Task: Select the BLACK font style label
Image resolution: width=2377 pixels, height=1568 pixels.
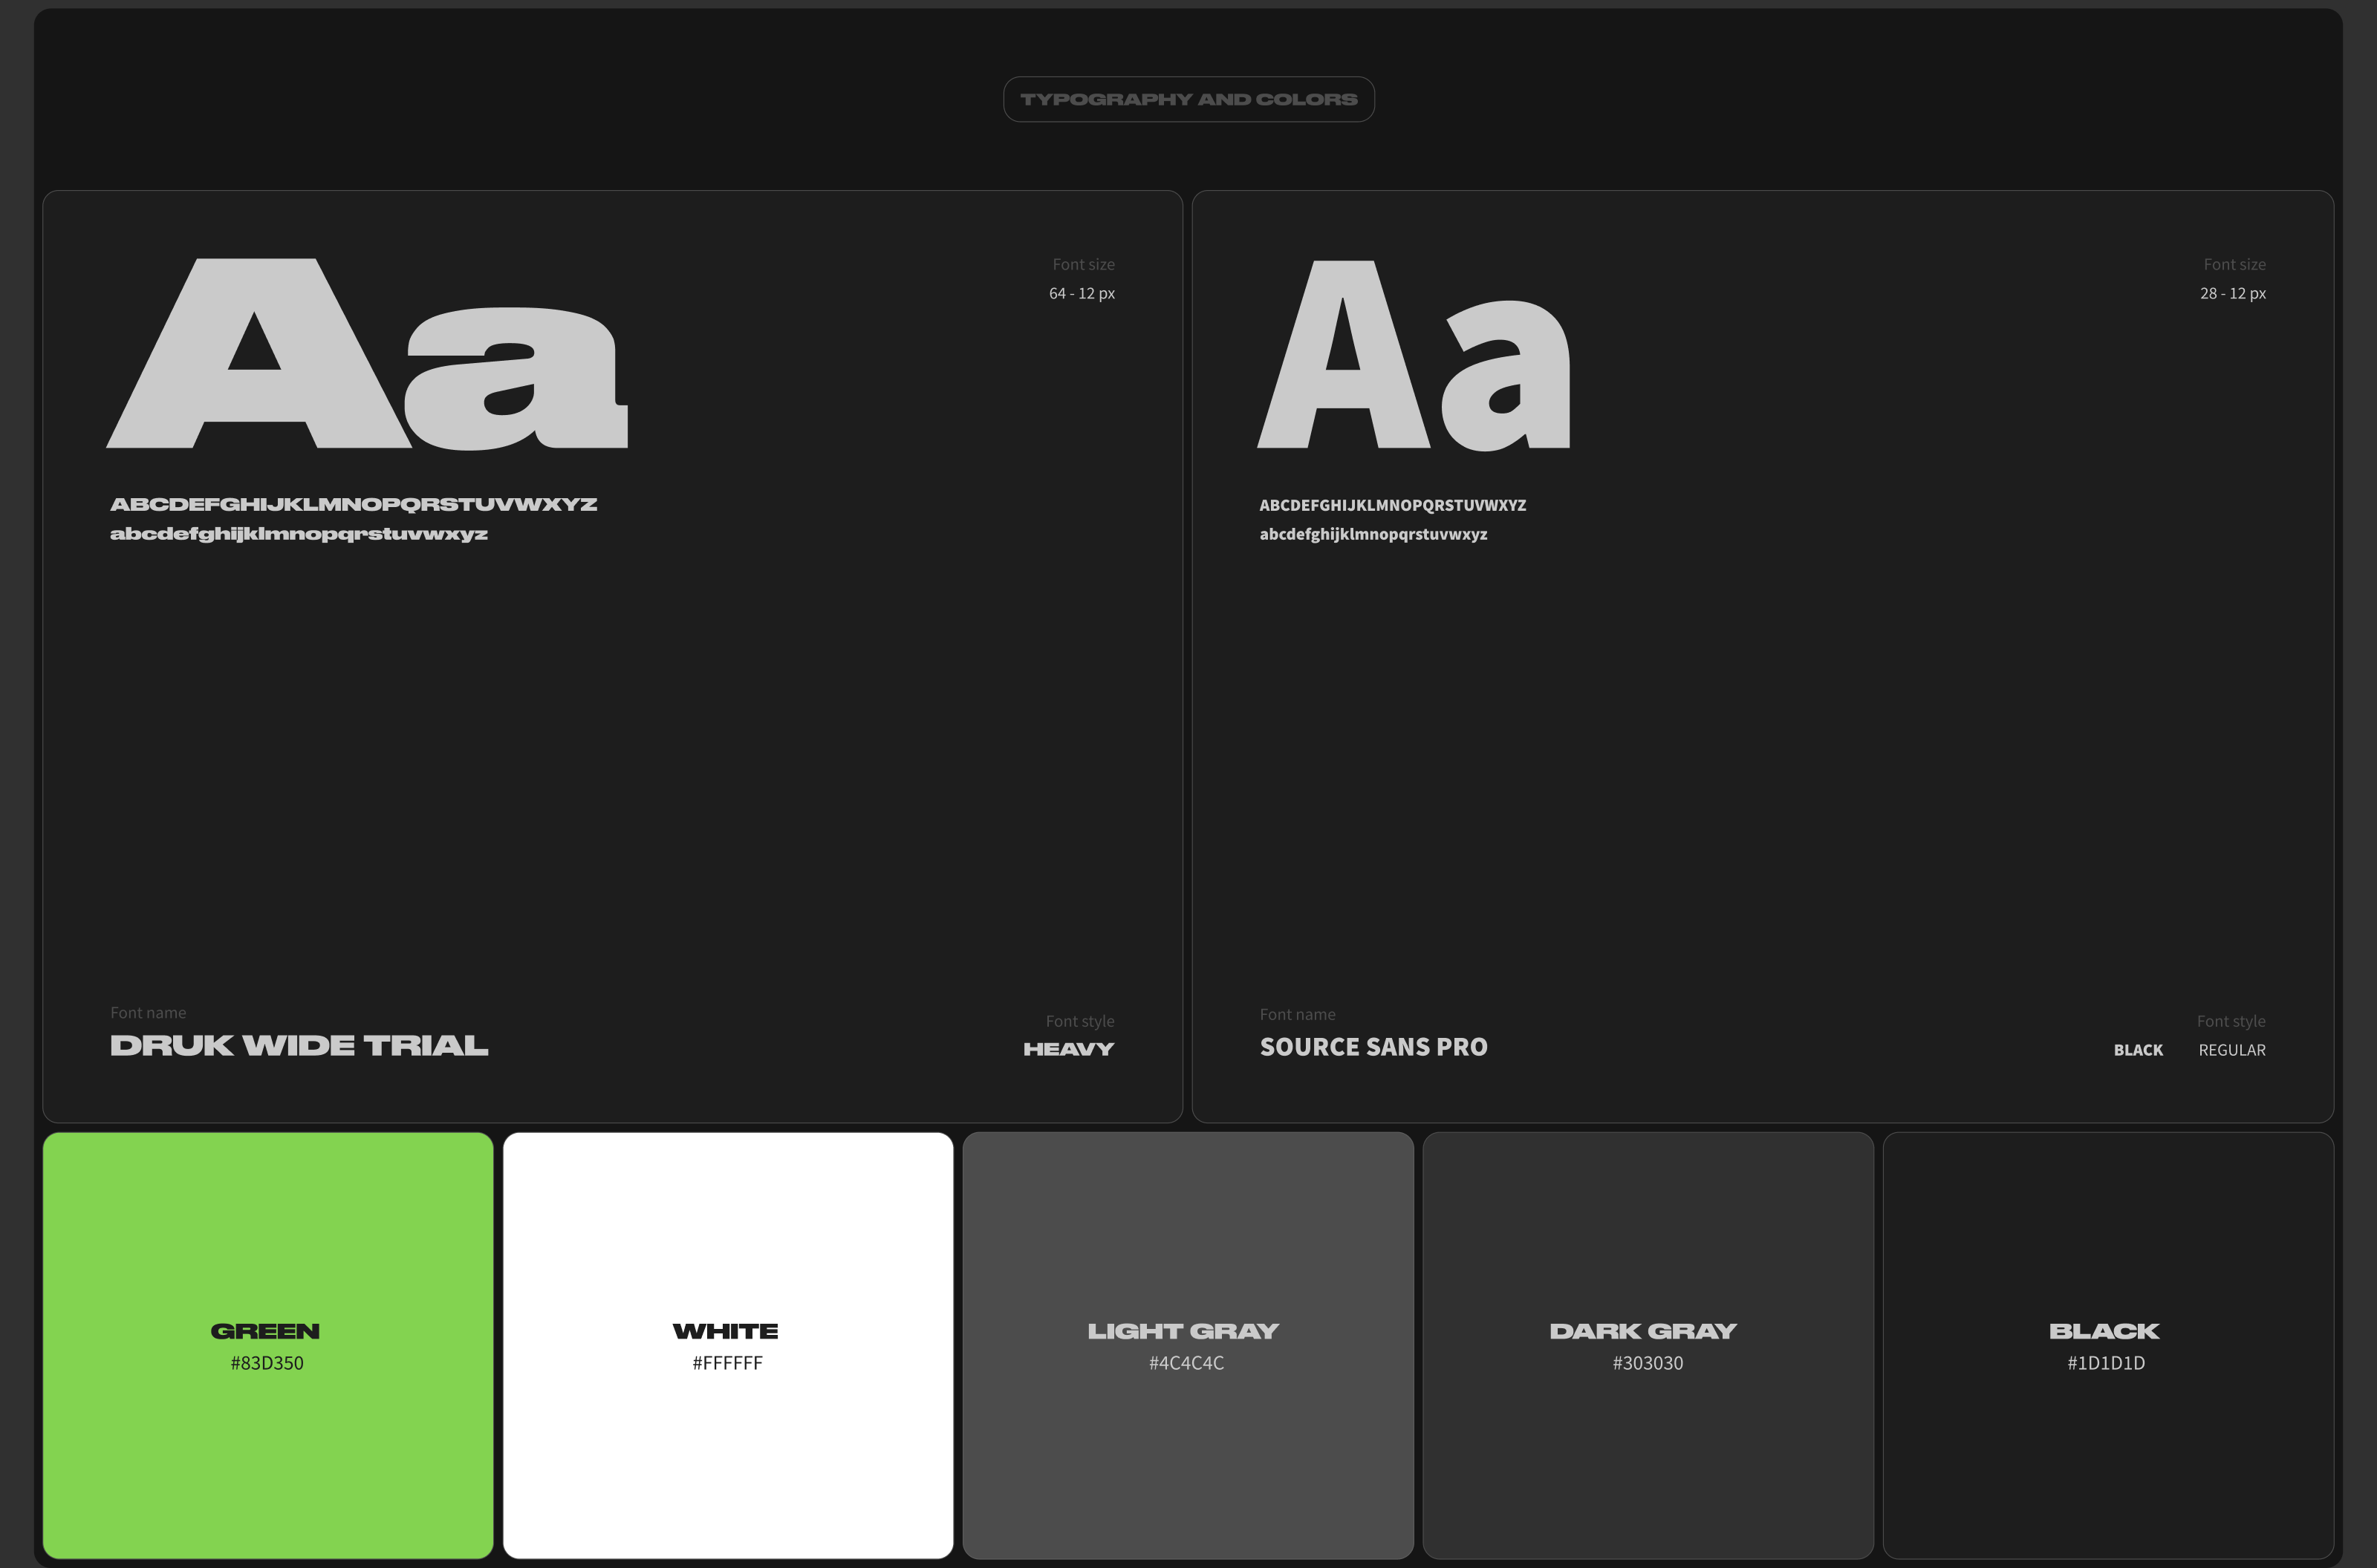Action: [2137, 1049]
